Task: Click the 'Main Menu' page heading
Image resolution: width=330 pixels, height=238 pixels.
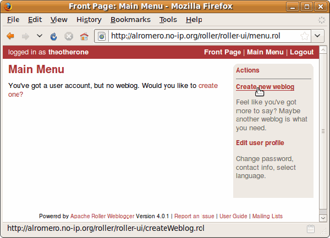Action: pos(36,69)
